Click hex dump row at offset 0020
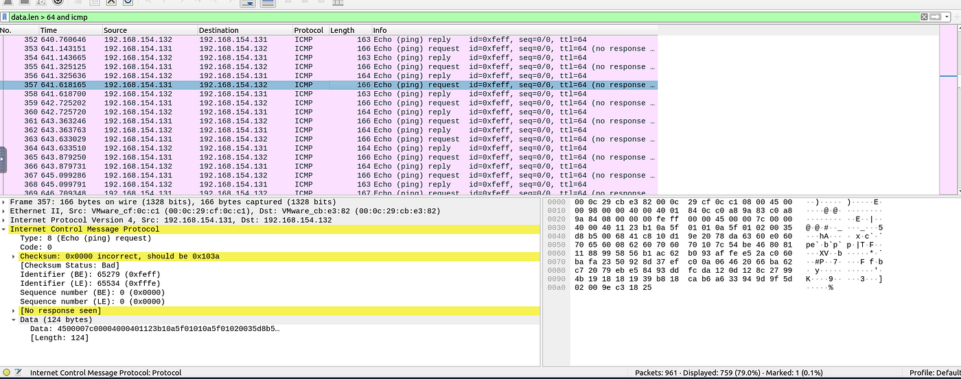 click(x=717, y=220)
